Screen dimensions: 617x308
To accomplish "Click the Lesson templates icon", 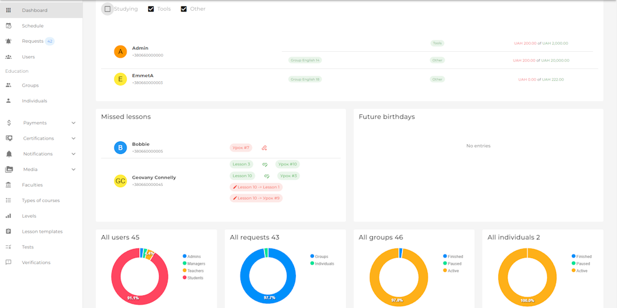I will [8, 232].
